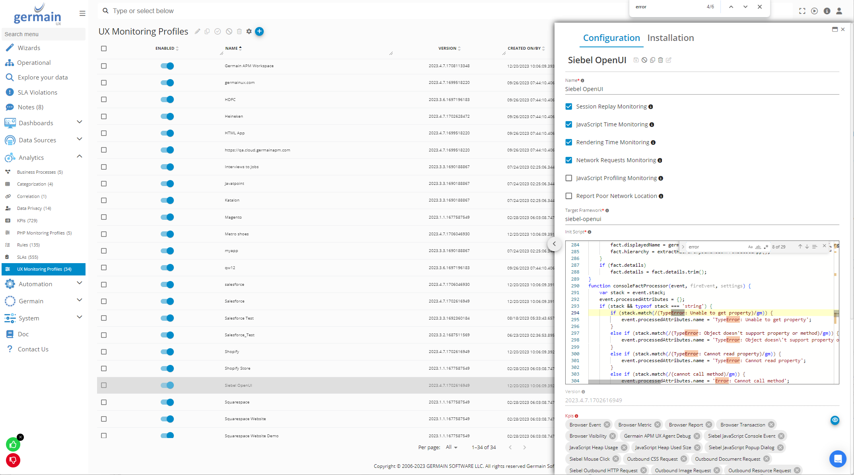Open the user account icon
This screenshot has width=854, height=475.
click(839, 11)
